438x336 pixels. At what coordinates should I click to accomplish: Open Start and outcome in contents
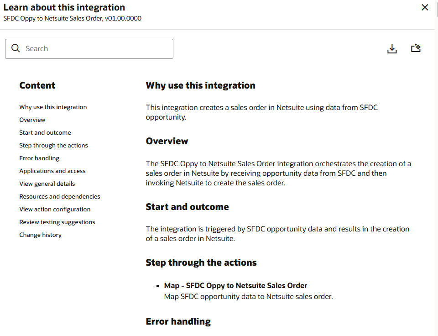(x=45, y=132)
